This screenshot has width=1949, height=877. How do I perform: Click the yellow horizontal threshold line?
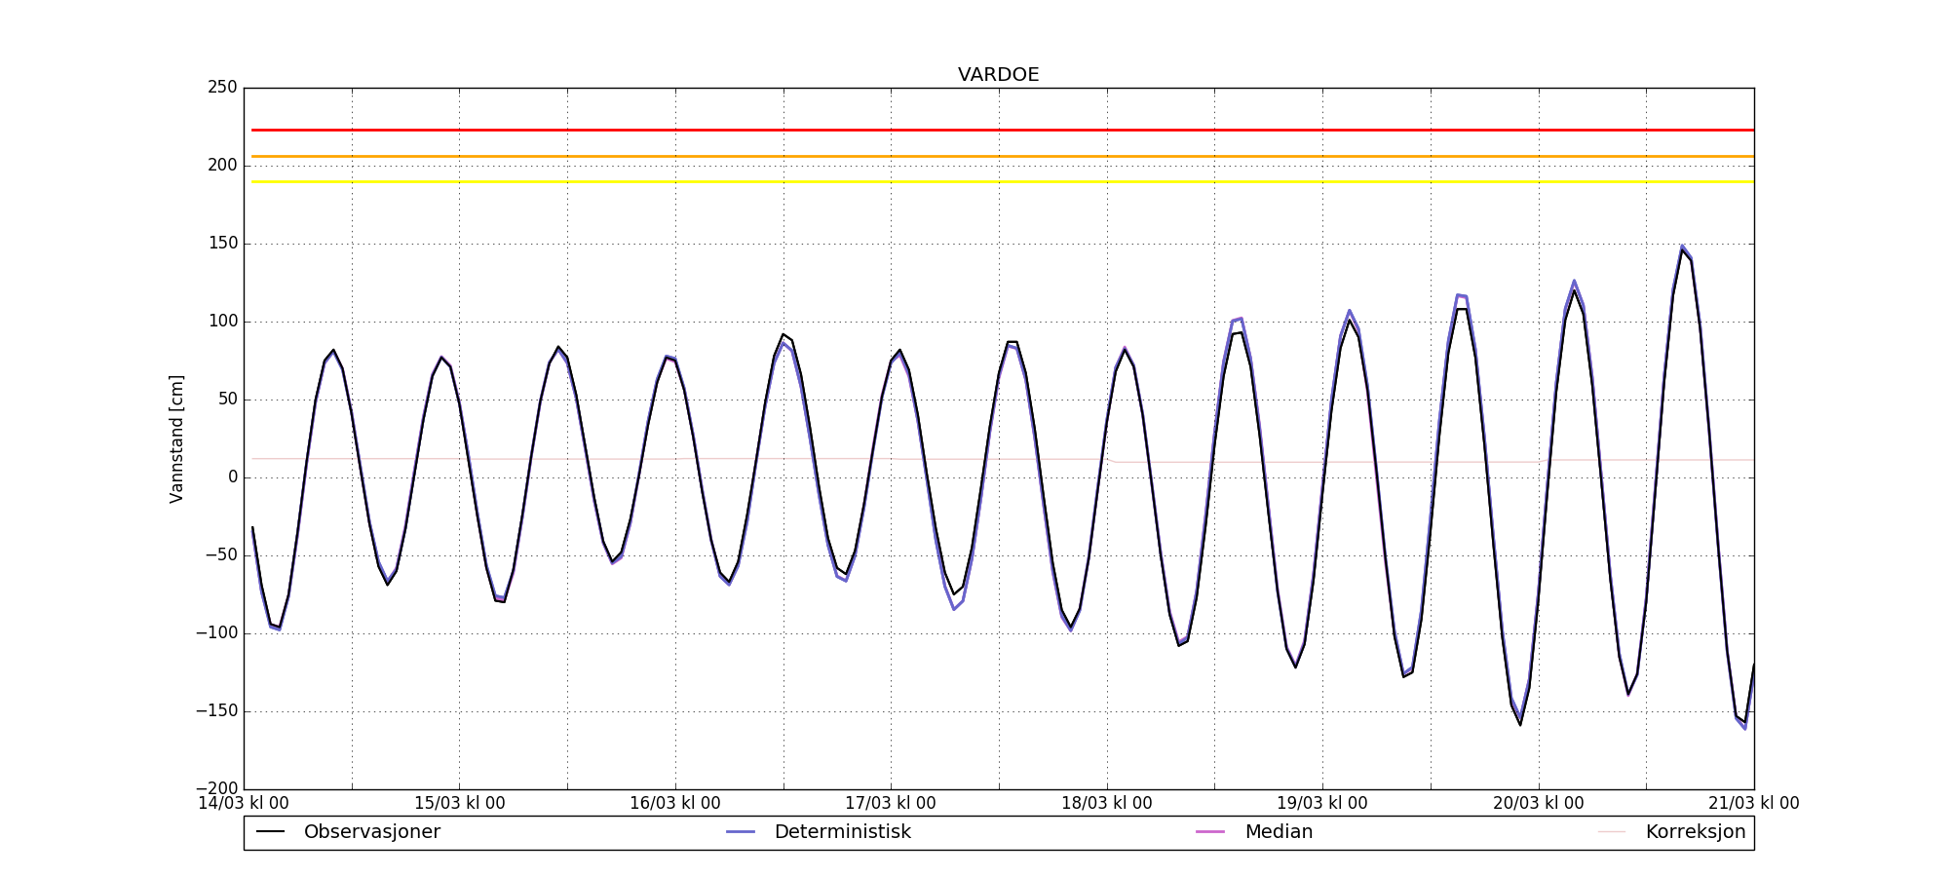click(x=998, y=181)
